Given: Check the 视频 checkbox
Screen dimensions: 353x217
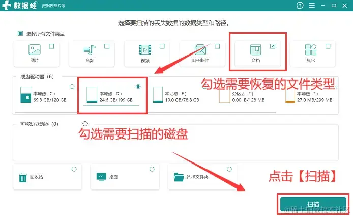Looking at the screenshot, I should (x=162, y=46).
